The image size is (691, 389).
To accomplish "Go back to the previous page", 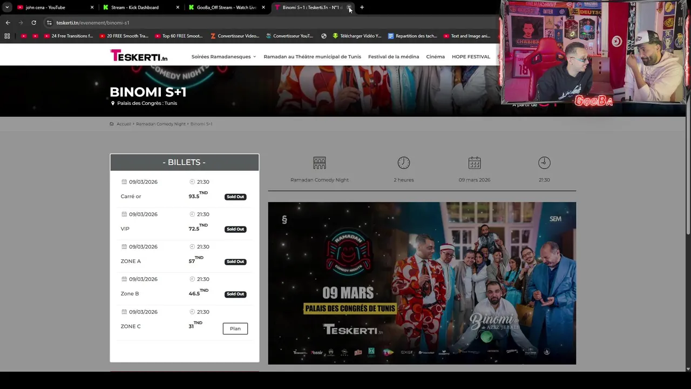I will coord(8,23).
